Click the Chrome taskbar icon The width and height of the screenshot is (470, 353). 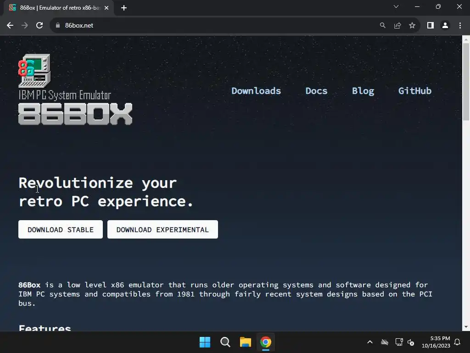point(266,342)
